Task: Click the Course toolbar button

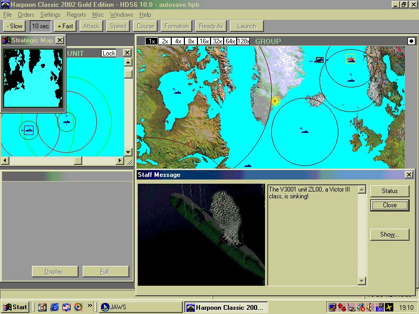Action: [146, 26]
